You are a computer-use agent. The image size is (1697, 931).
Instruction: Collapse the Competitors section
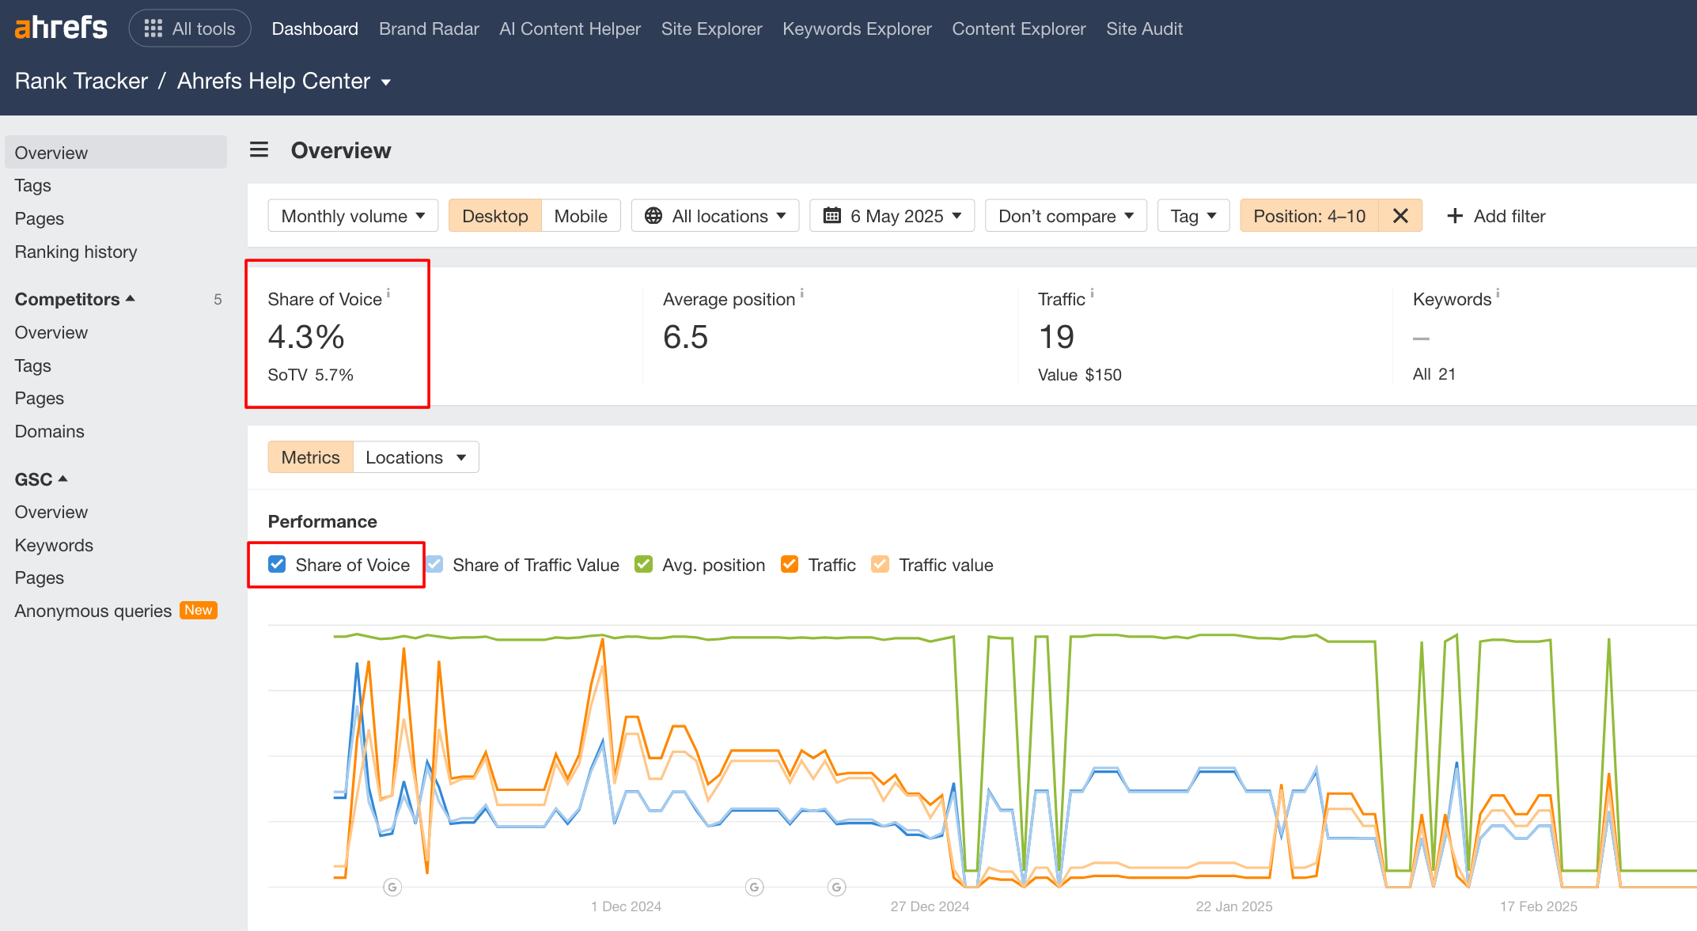click(x=75, y=299)
